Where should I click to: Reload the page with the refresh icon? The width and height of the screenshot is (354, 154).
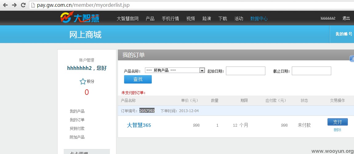point(23,5)
